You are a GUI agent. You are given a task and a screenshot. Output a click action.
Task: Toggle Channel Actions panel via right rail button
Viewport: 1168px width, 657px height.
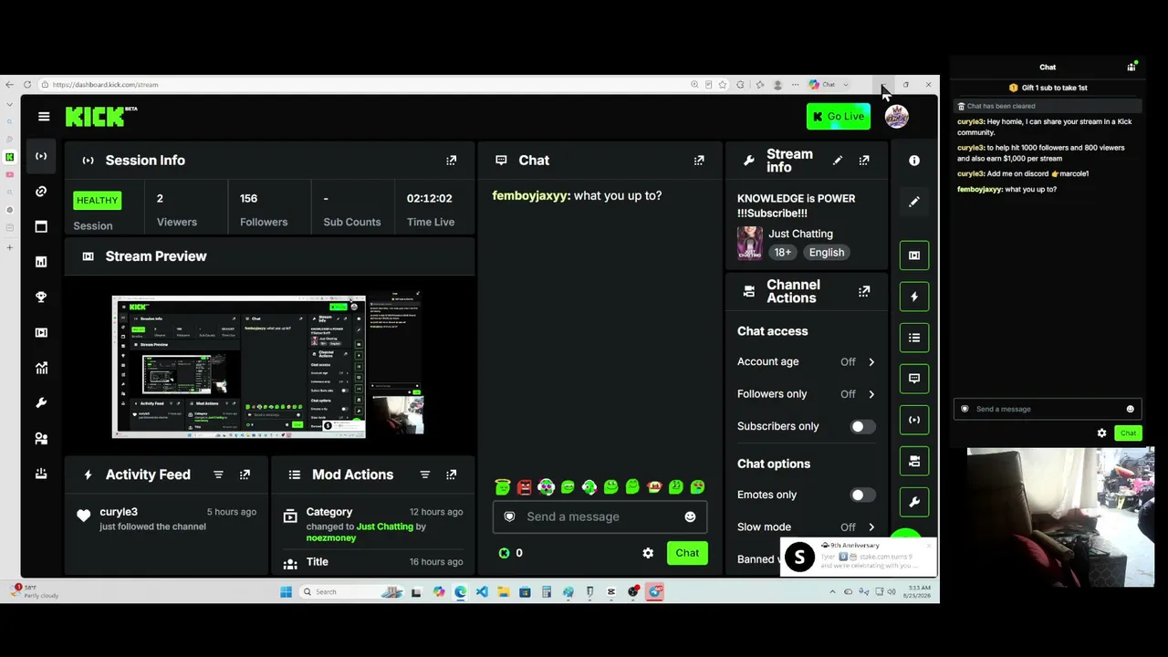(x=914, y=461)
